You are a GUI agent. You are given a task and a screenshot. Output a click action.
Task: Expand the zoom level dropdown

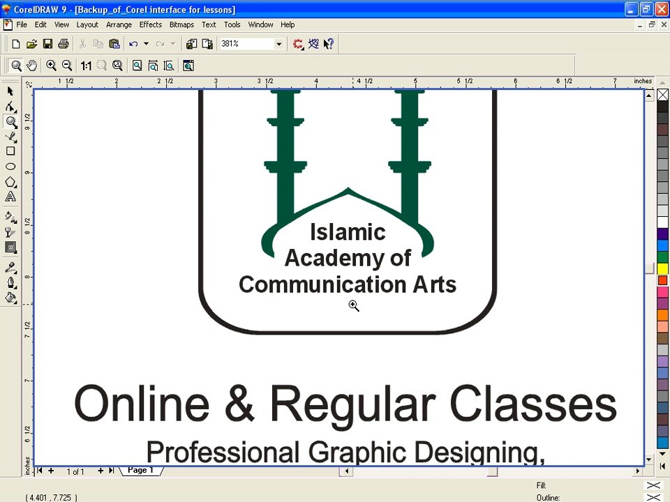tap(278, 44)
